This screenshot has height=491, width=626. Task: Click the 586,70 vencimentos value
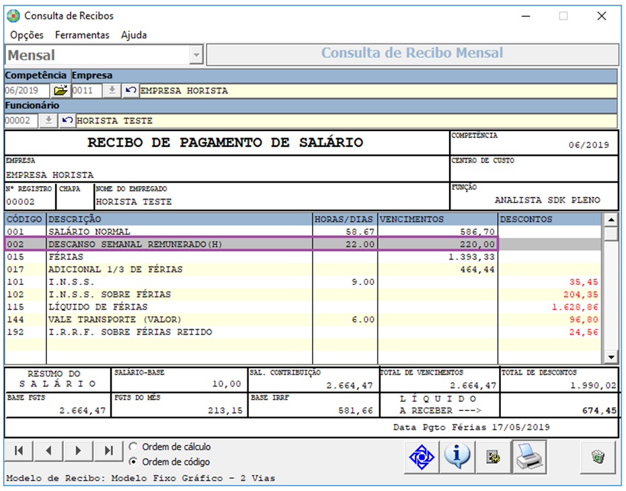[477, 232]
